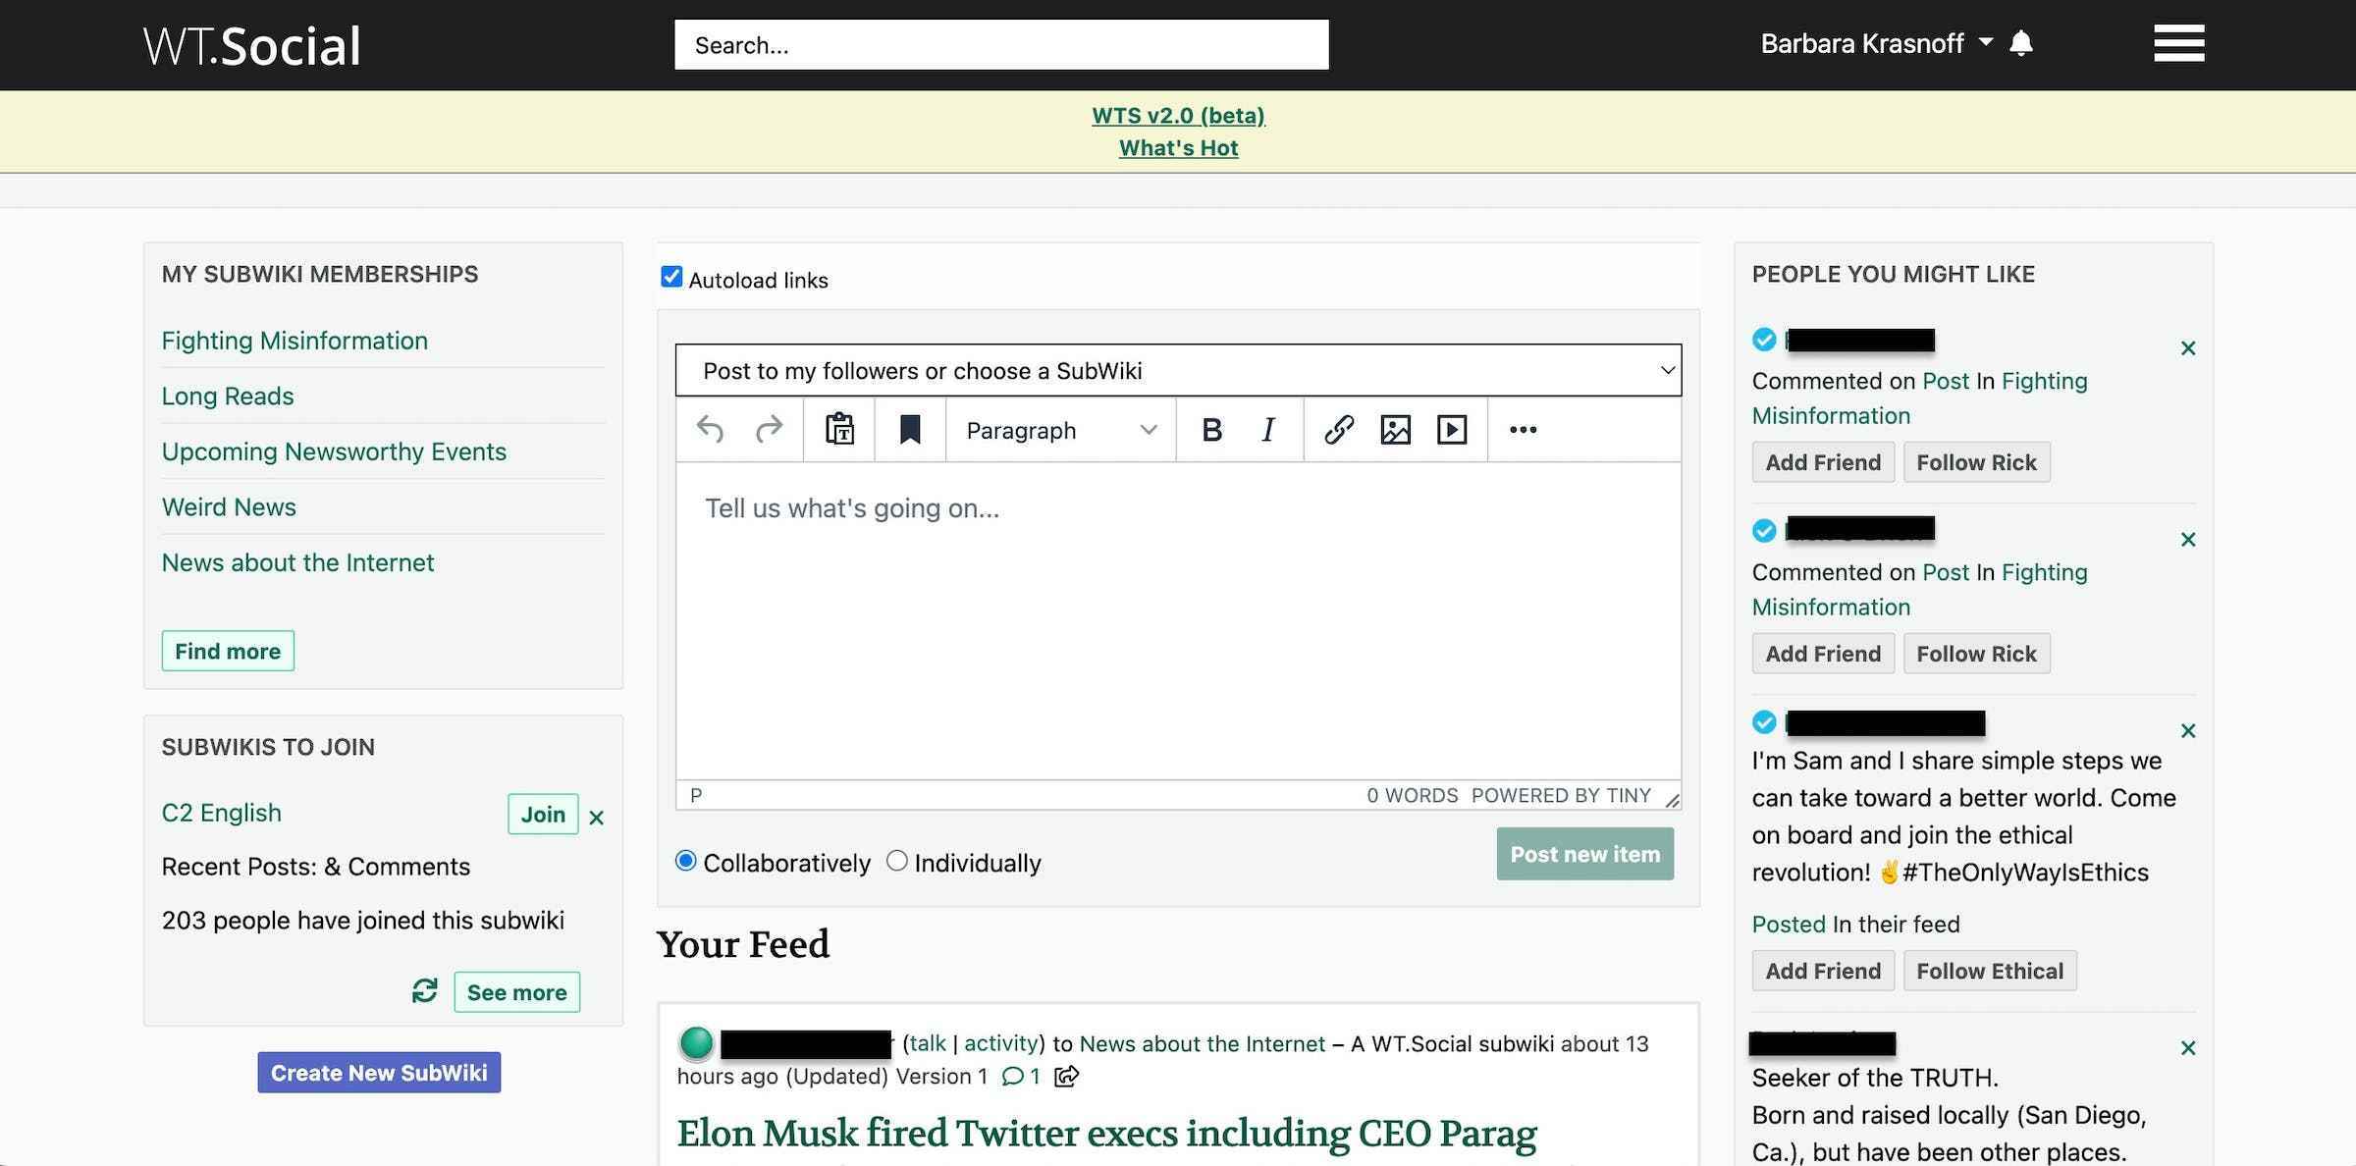Insert a link in the post
Screen dimensions: 2356x1166
pyautogui.click(x=1339, y=430)
